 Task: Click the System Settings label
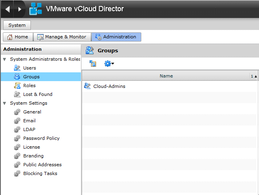pyautogui.click(x=28, y=103)
